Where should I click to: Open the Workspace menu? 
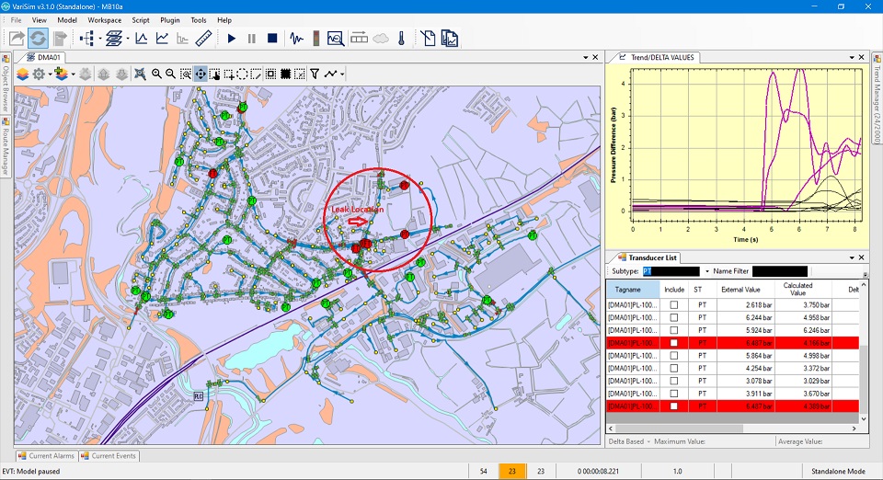point(104,19)
